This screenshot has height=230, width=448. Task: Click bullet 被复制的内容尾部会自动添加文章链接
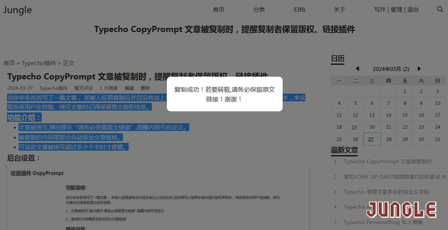pos(71,137)
